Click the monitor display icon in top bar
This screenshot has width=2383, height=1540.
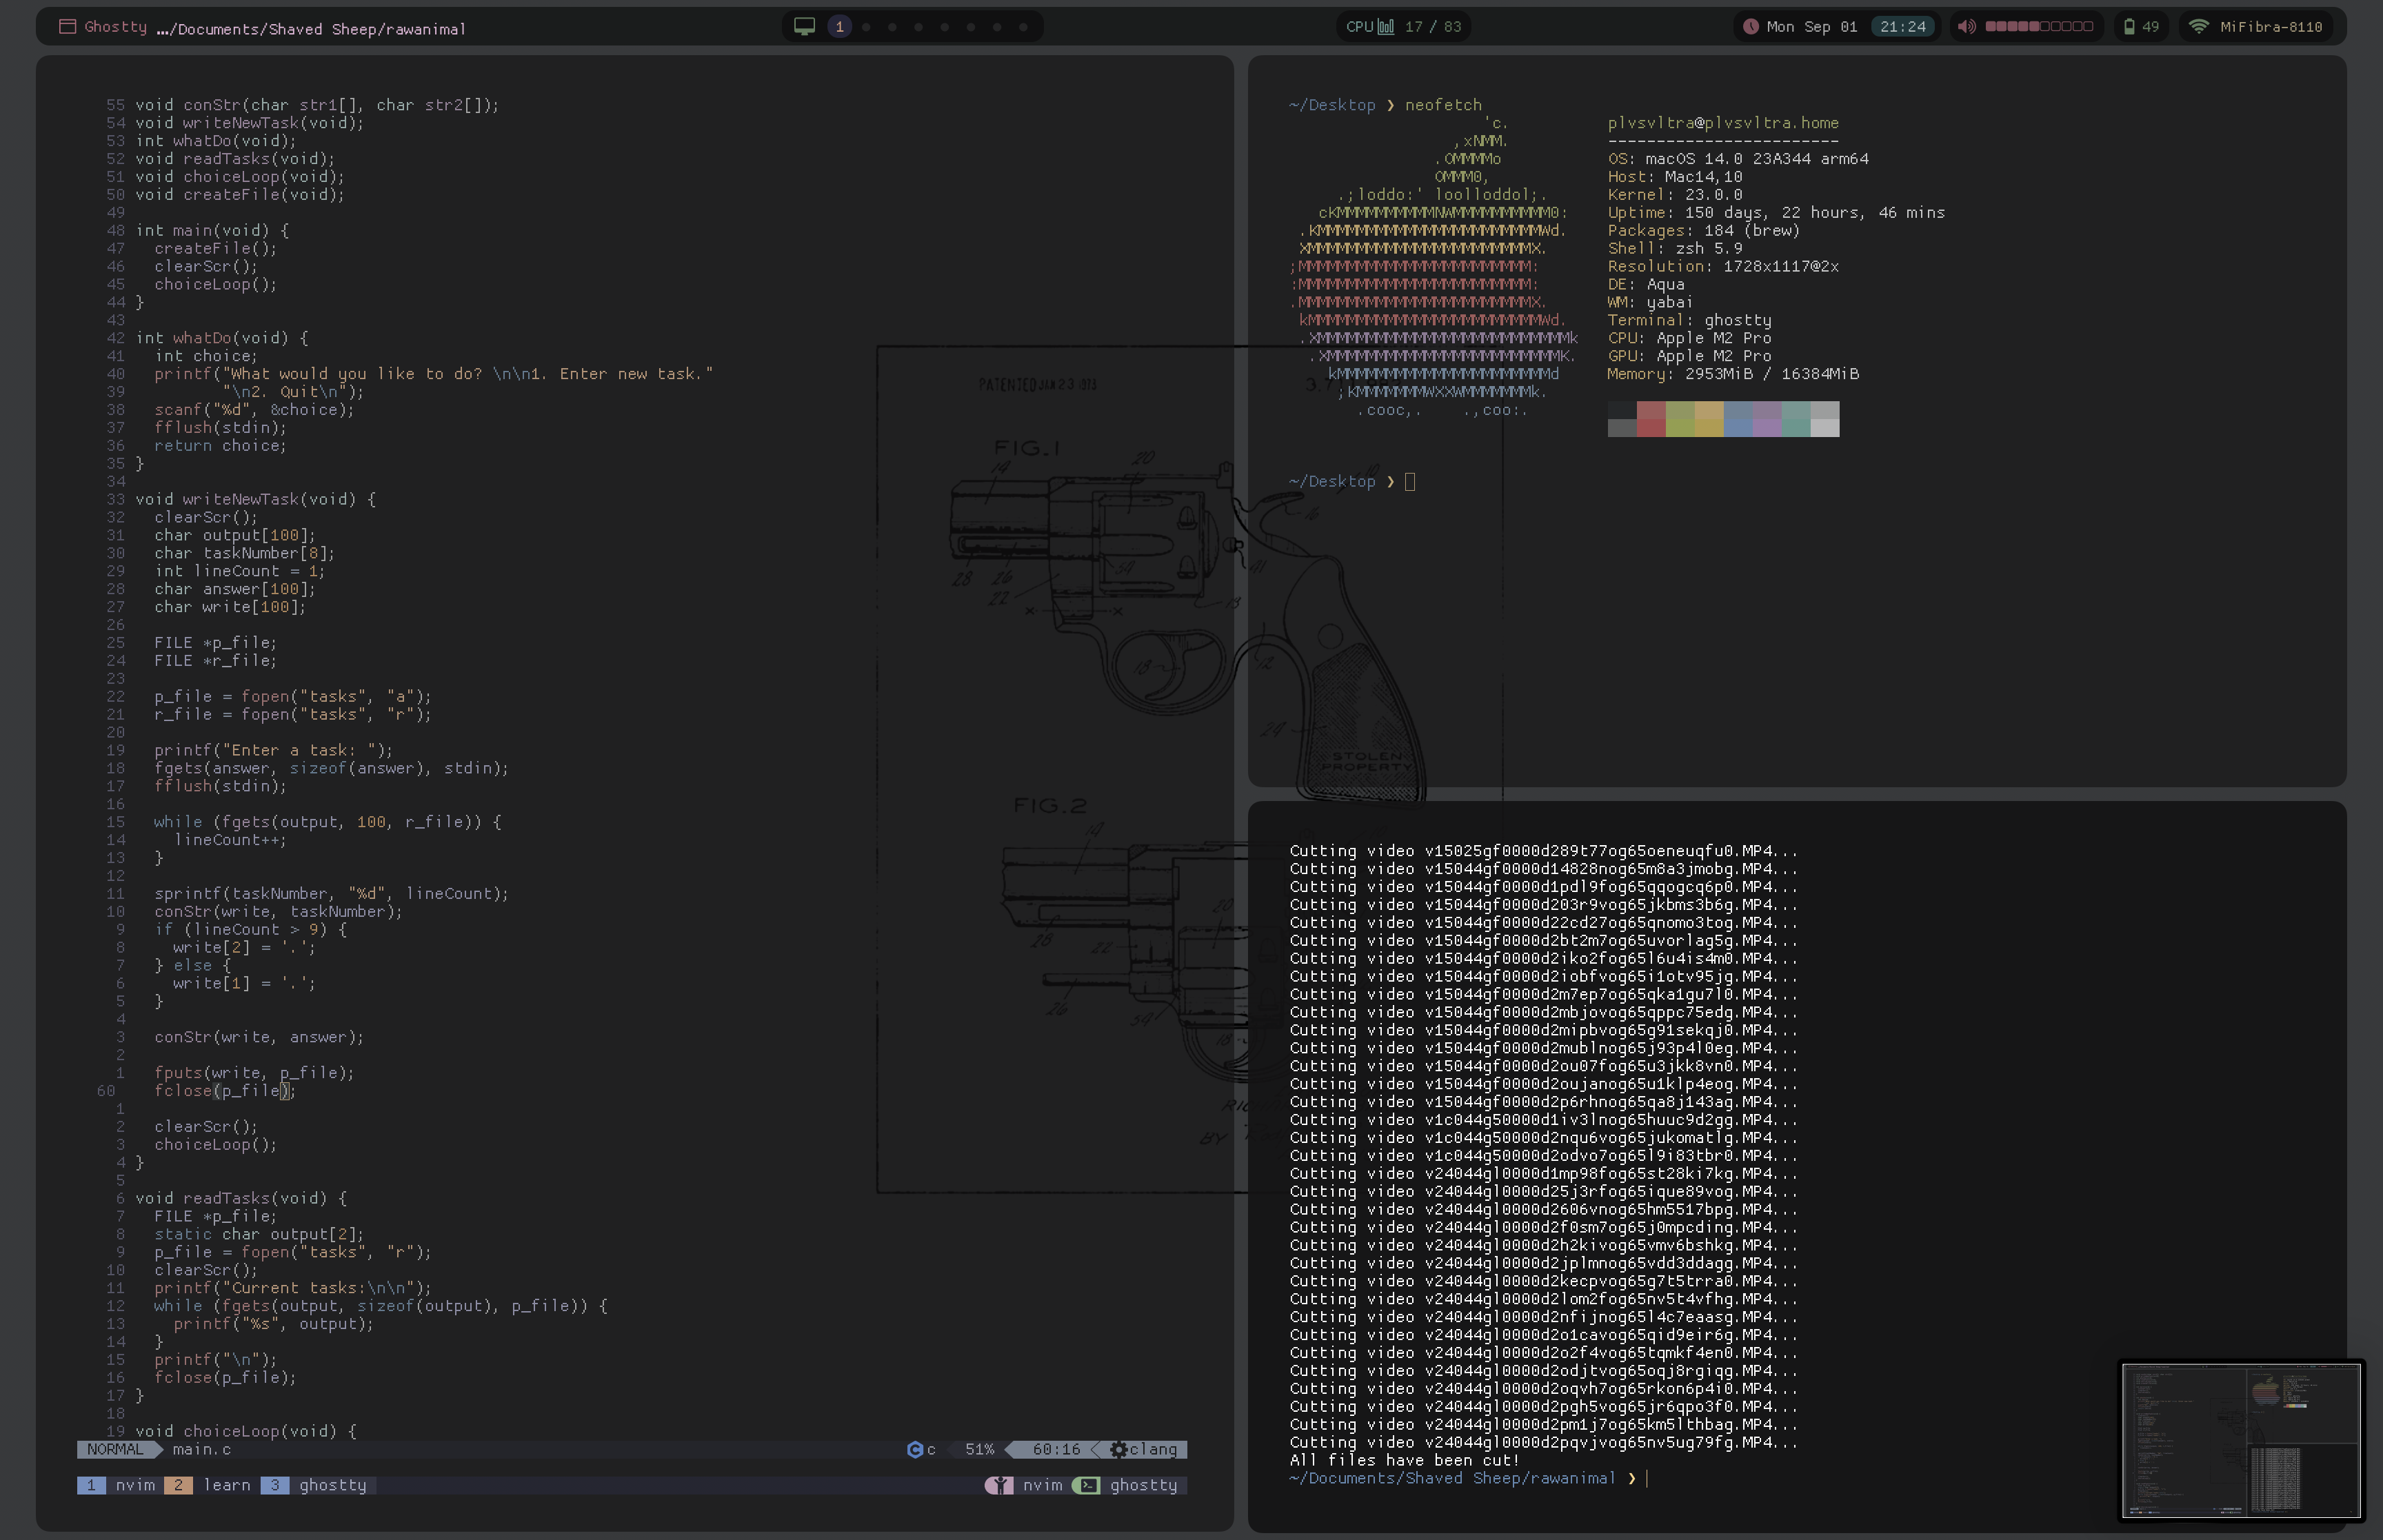tap(804, 27)
